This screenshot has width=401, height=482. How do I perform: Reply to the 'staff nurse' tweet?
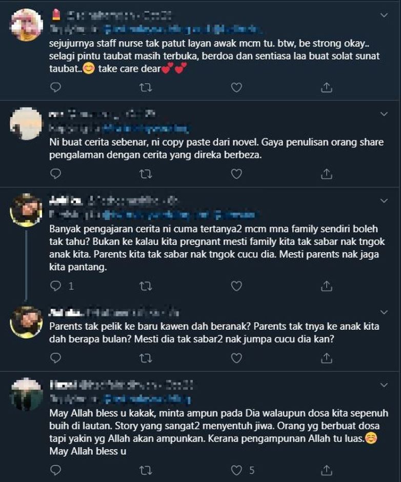point(56,88)
